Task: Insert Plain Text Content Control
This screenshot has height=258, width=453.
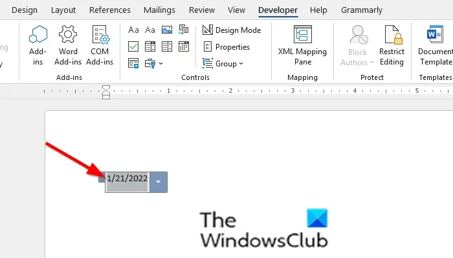Action: (x=150, y=30)
